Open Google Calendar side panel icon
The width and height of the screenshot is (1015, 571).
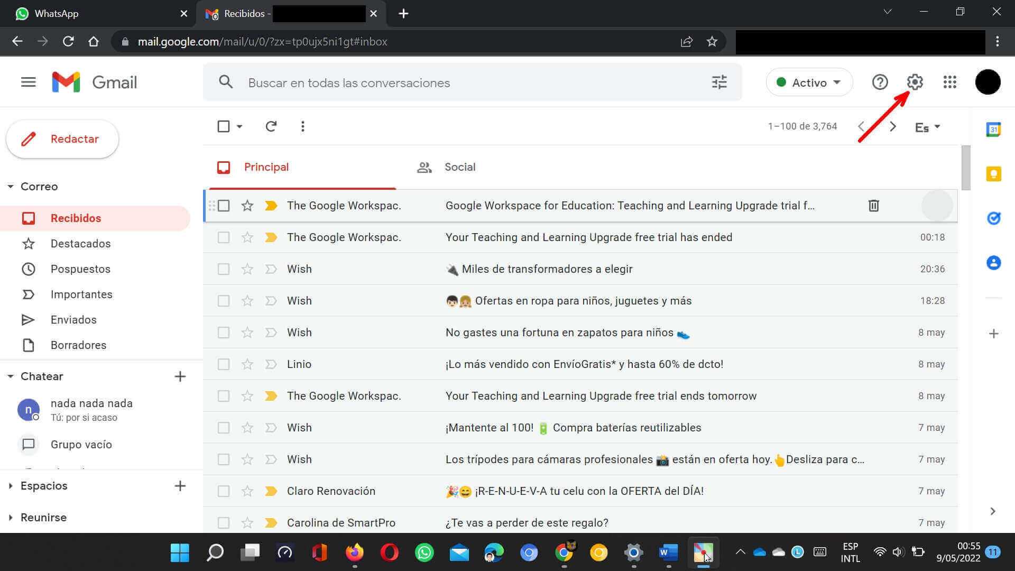click(993, 130)
